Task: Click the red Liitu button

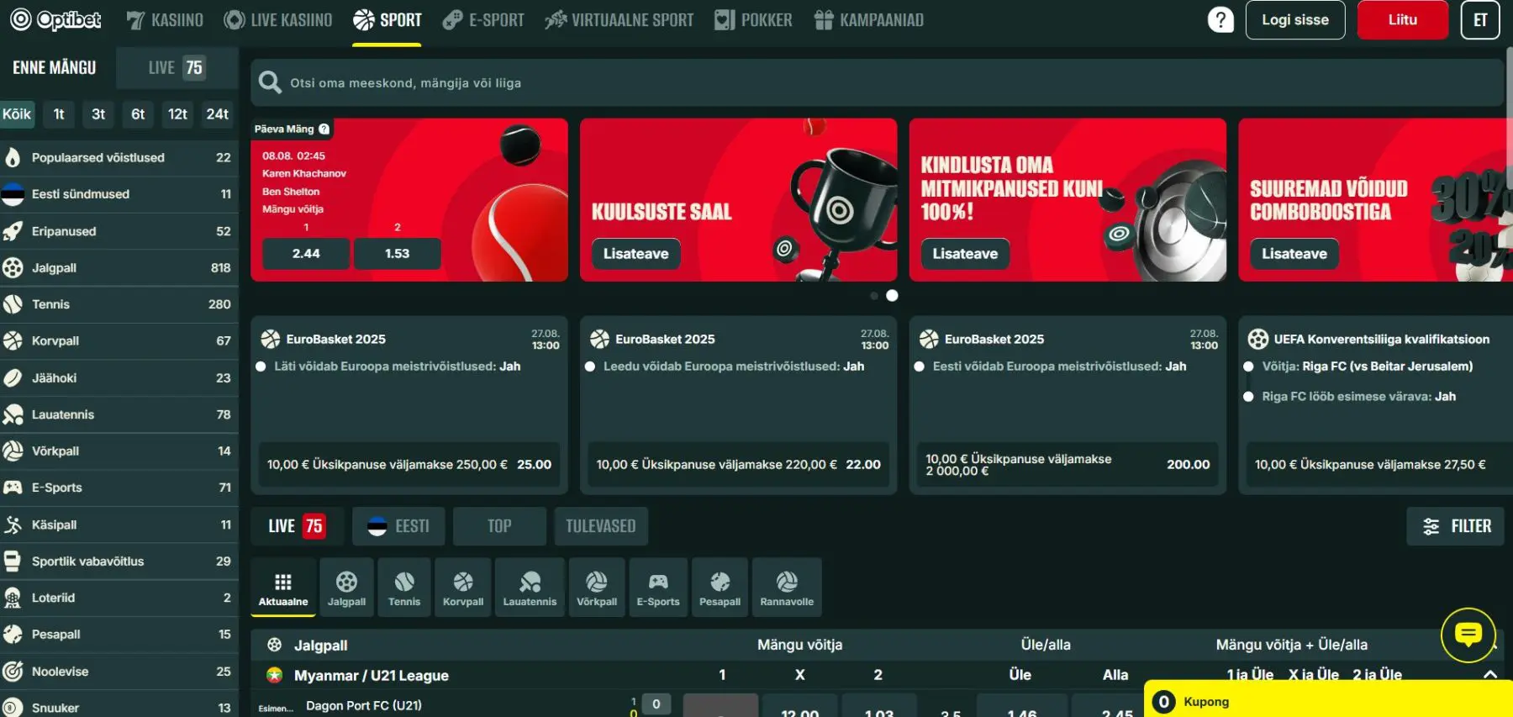Action: click(1403, 20)
